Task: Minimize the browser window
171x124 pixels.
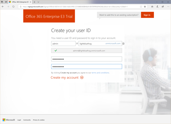Action: (157, 2)
